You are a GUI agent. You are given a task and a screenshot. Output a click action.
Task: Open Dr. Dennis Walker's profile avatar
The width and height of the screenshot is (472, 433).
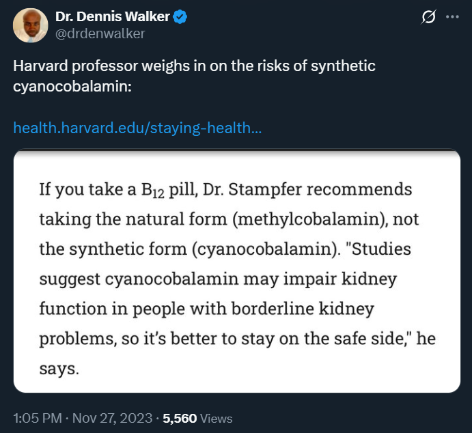pos(31,25)
